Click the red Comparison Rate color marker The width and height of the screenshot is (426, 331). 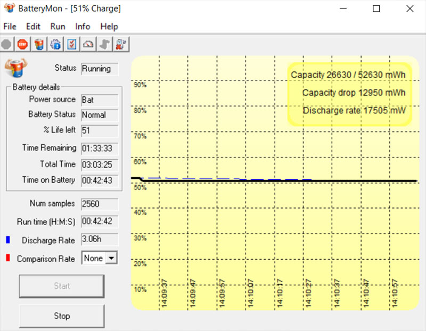[x=7, y=259]
